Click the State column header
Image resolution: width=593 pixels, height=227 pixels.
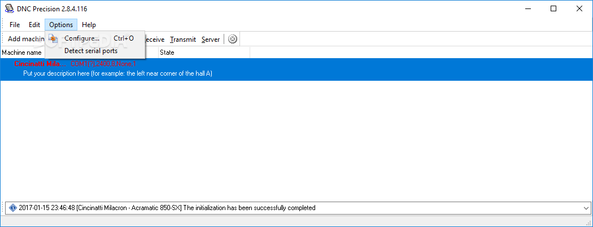(167, 53)
